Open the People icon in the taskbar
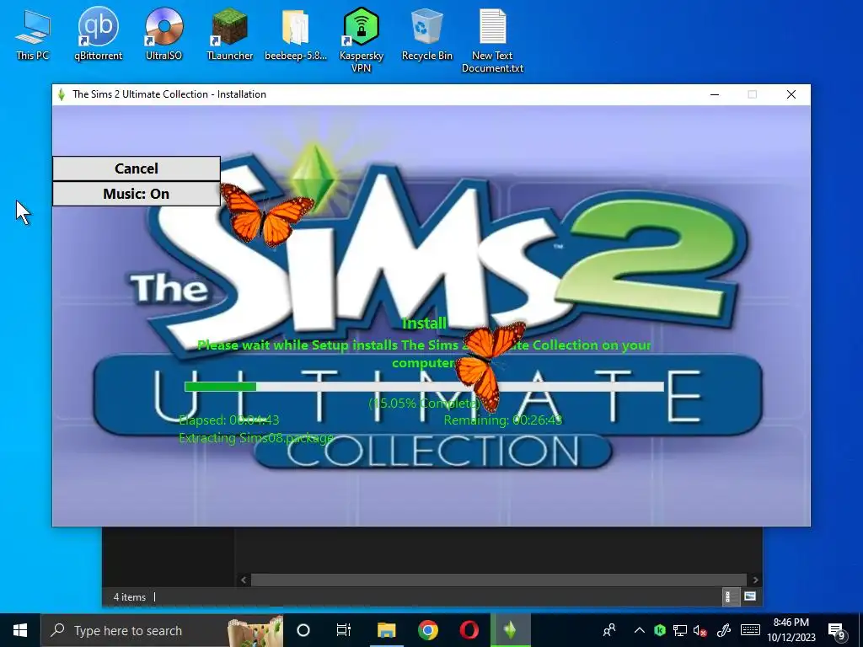The width and height of the screenshot is (863, 647). pos(609,630)
